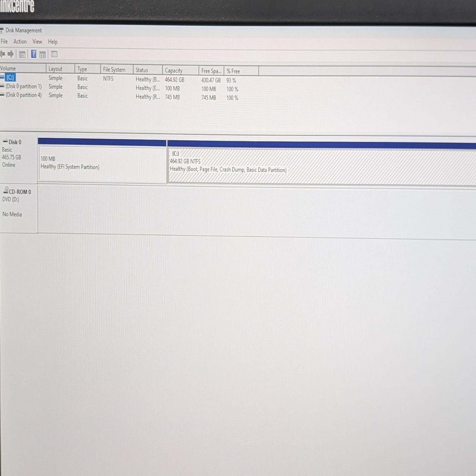Image resolution: width=476 pixels, height=476 pixels.
Task: Open the View menu
Action: [x=37, y=42]
